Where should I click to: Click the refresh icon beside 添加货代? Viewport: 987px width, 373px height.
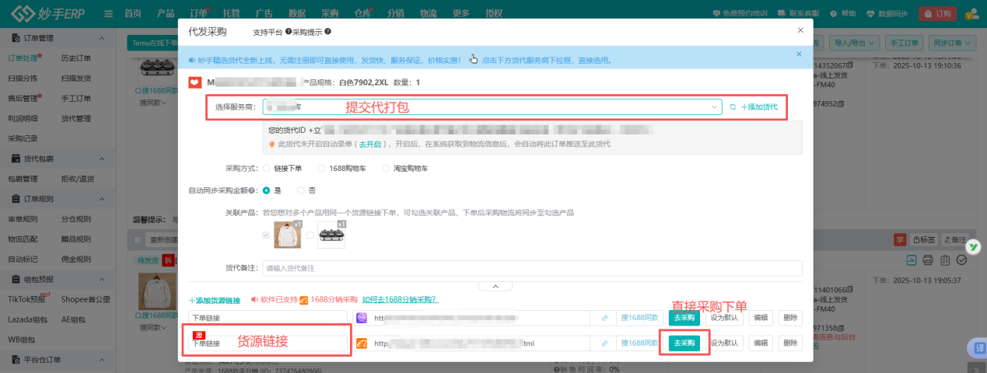[732, 106]
